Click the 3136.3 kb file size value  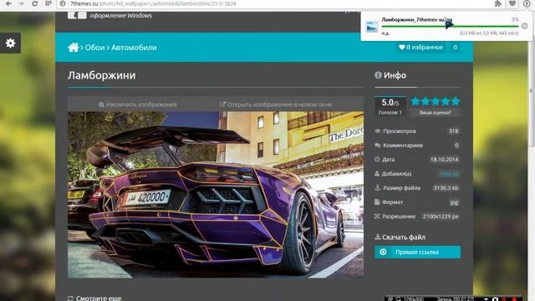click(446, 187)
